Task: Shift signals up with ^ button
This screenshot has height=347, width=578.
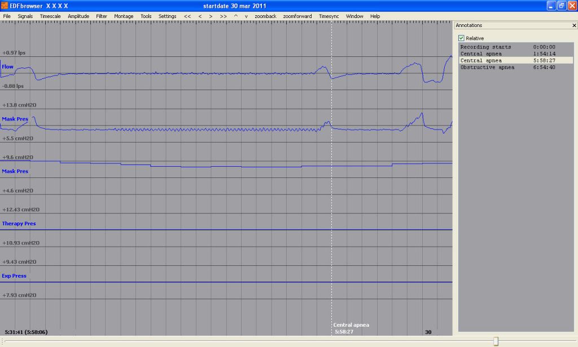Action: coord(236,16)
